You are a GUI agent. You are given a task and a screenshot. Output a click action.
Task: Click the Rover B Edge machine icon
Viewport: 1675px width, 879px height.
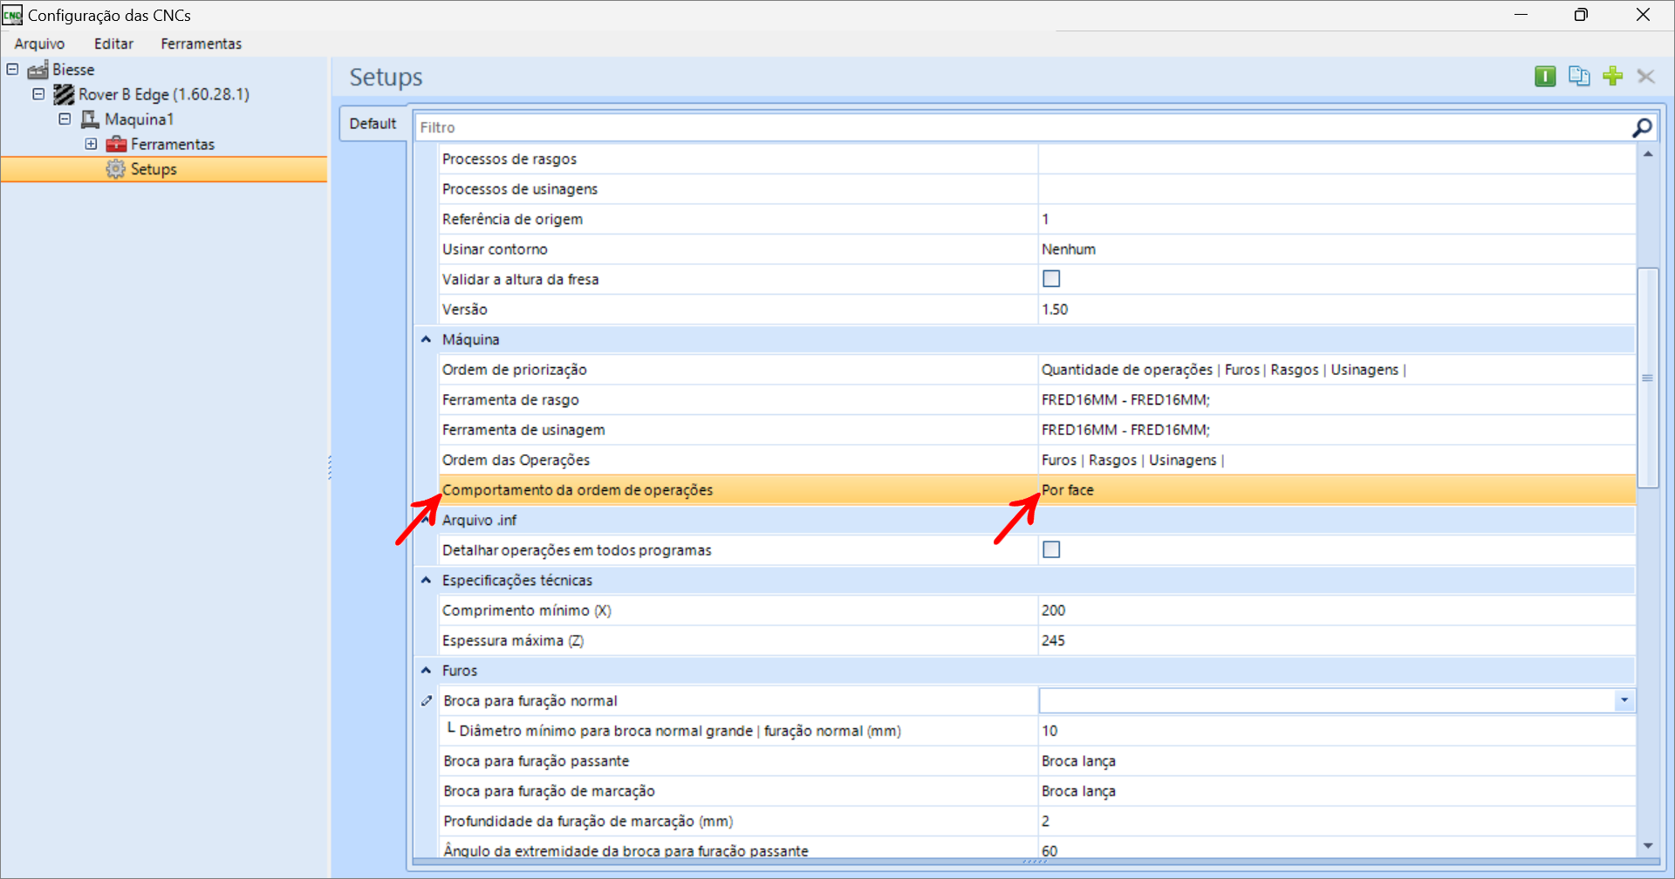(64, 94)
